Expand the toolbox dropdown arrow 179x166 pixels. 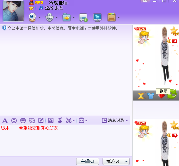(x=86, y=121)
